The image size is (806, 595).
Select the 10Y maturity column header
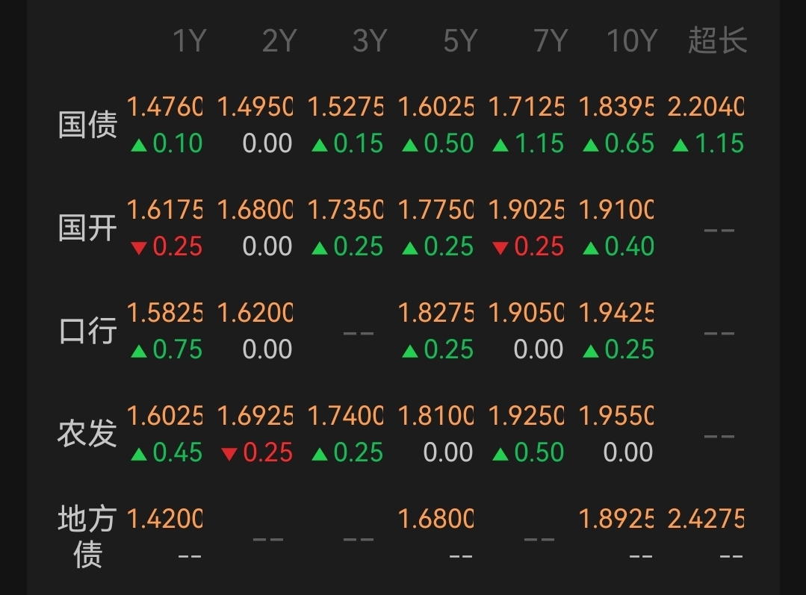pyautogui.click(x=630, y=41)
